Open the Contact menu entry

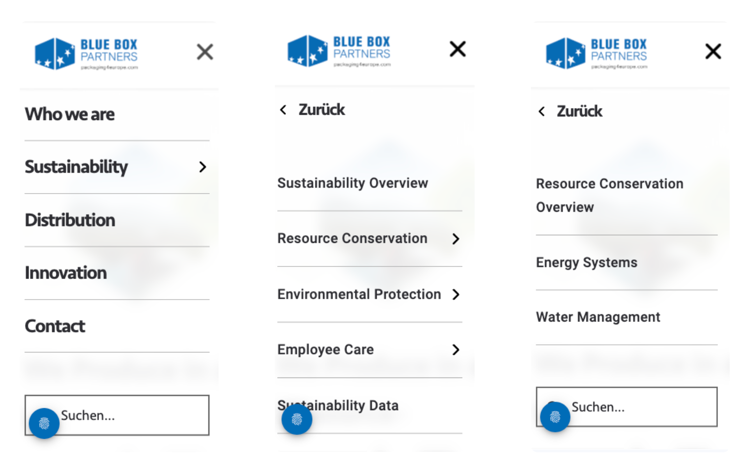pos(55,326)
